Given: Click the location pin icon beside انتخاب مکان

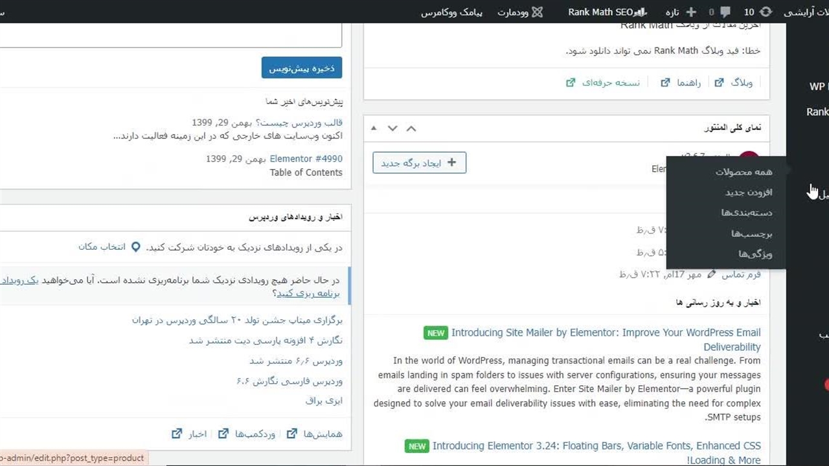Looking at the screenshot, I should coord(135,247).
